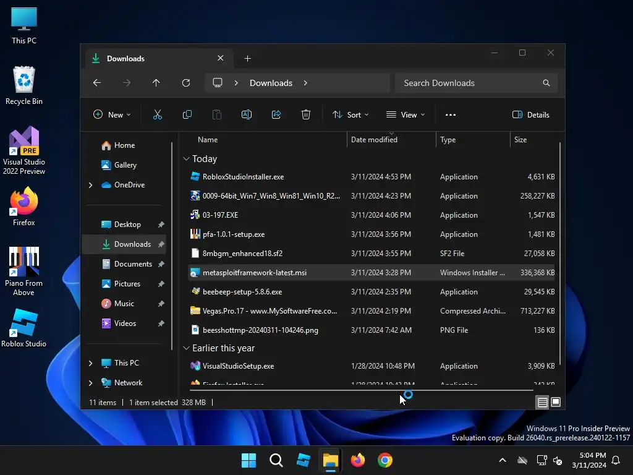The width and height of the screenshot is (633, 475).
Task: Show hidden system tray icons
Action: tap(503, 460)
